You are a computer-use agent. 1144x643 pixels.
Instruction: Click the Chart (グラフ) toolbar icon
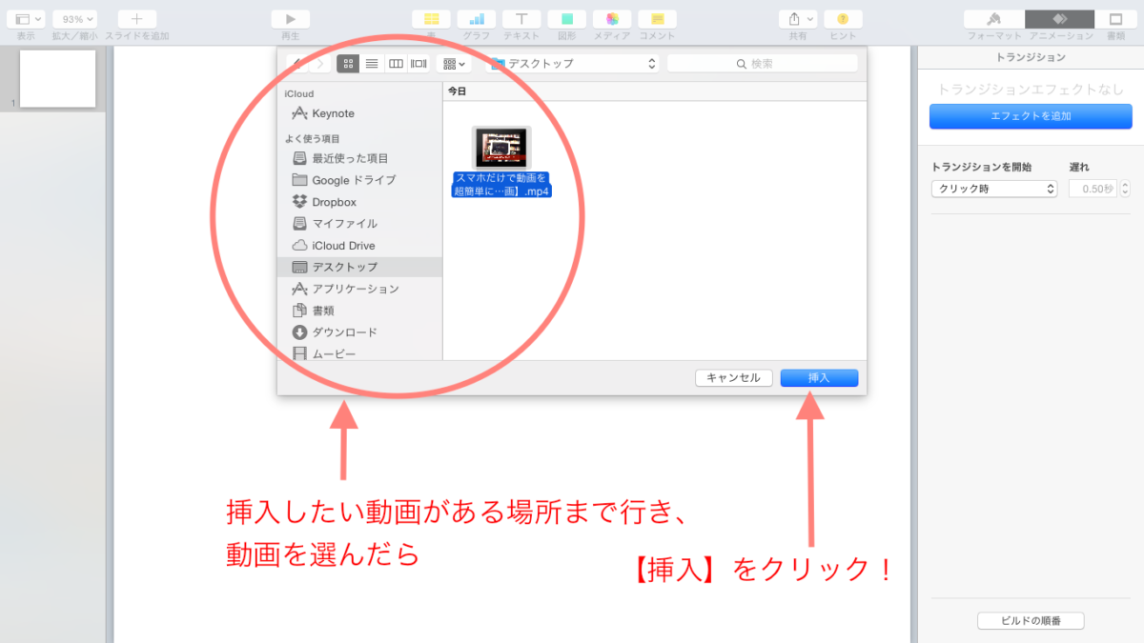477,19
